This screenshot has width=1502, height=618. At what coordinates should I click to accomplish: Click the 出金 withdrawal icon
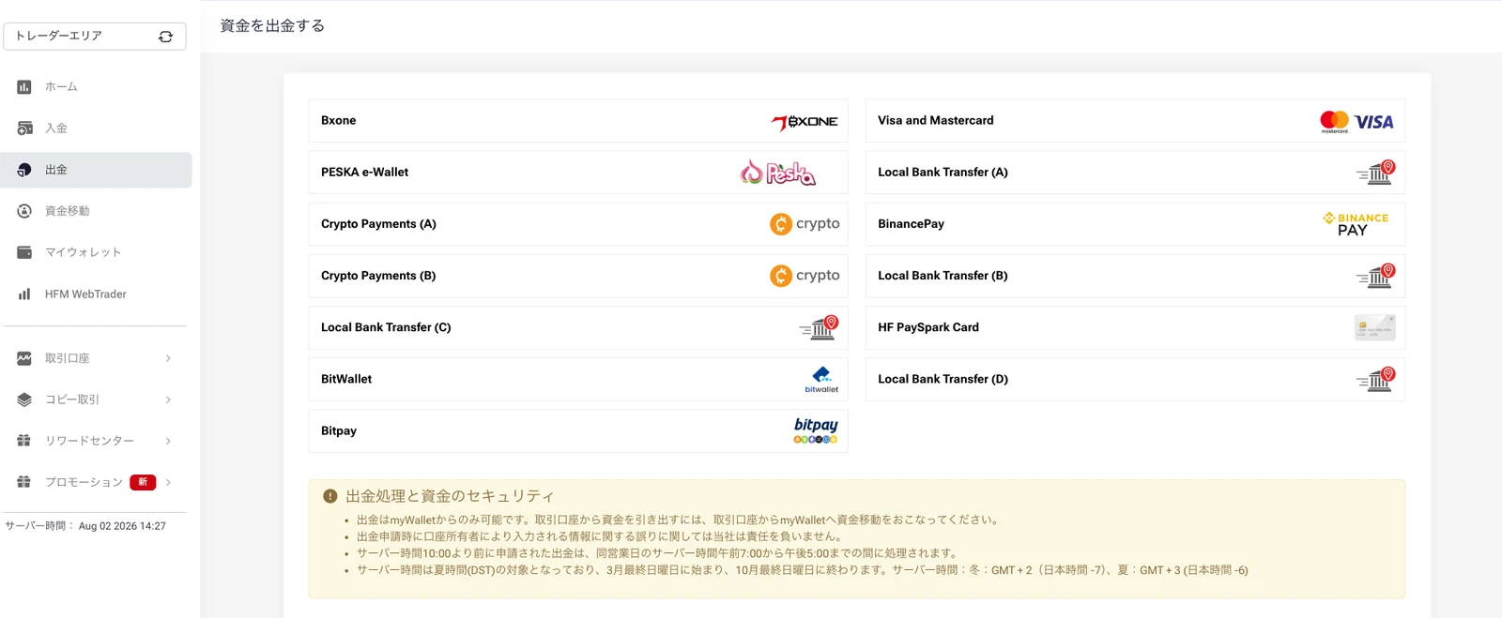[x=24, y=170]
